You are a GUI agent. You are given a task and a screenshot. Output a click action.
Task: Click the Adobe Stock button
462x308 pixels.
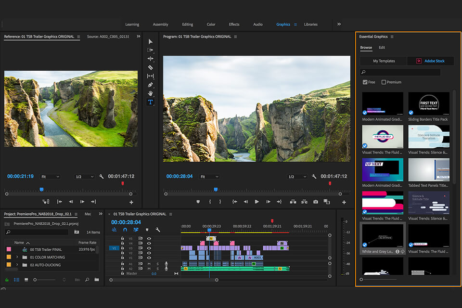tap(430, 61)
